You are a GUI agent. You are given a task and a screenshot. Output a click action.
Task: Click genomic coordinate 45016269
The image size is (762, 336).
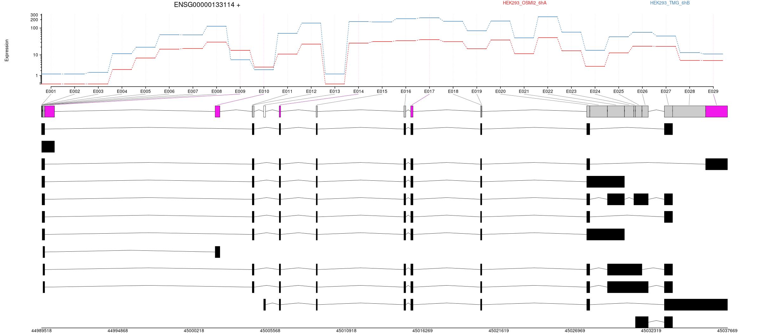click(423, 331)
